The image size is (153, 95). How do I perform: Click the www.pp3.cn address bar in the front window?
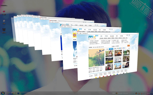[x=109, y=33]
